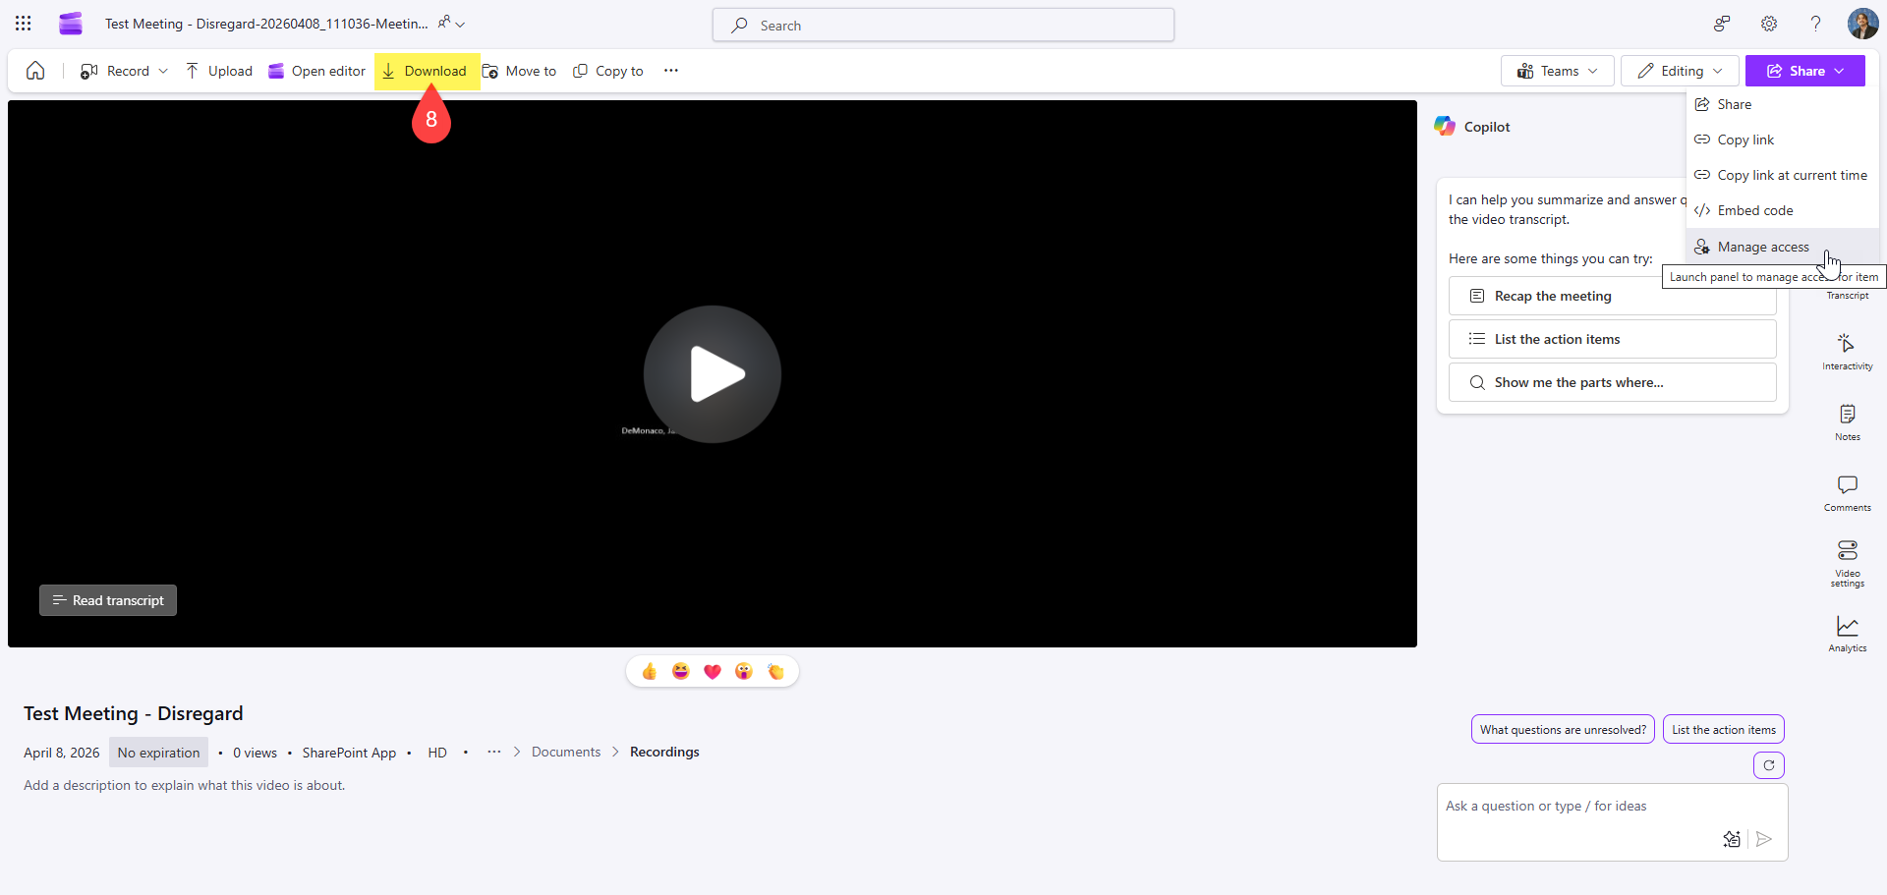Click the Home icon in toolbar
Viewport: 1887px width, 895px height.
point(35,71)
